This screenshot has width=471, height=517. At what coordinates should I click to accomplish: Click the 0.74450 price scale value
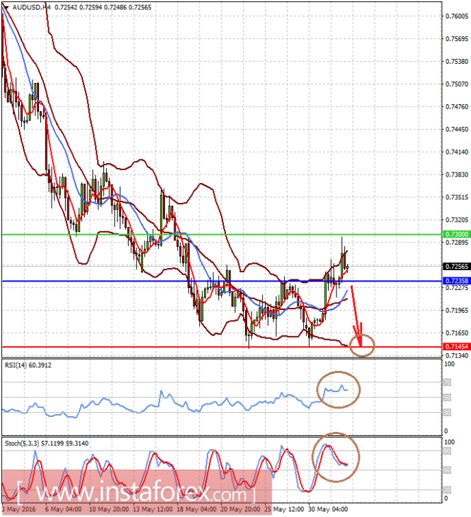457,130
